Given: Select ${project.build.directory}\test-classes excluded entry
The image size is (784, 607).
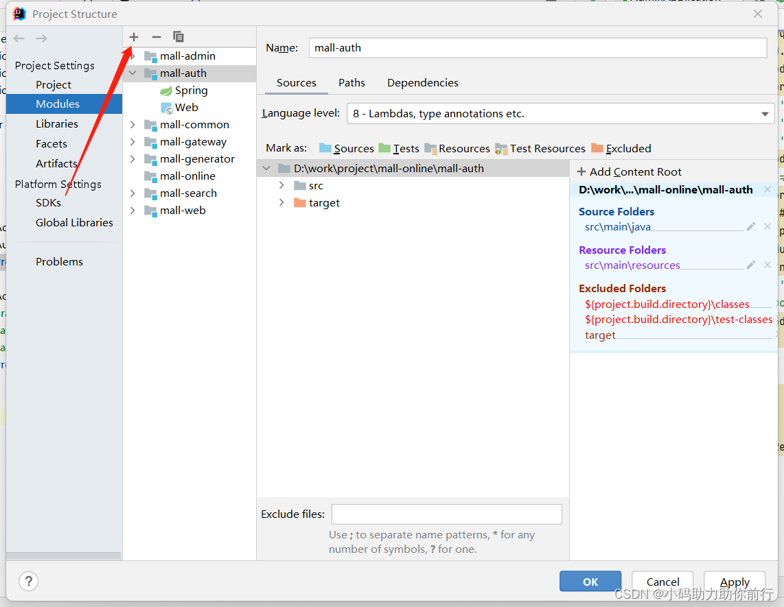Looking at the screenshot, I should [x=678, y=320].
